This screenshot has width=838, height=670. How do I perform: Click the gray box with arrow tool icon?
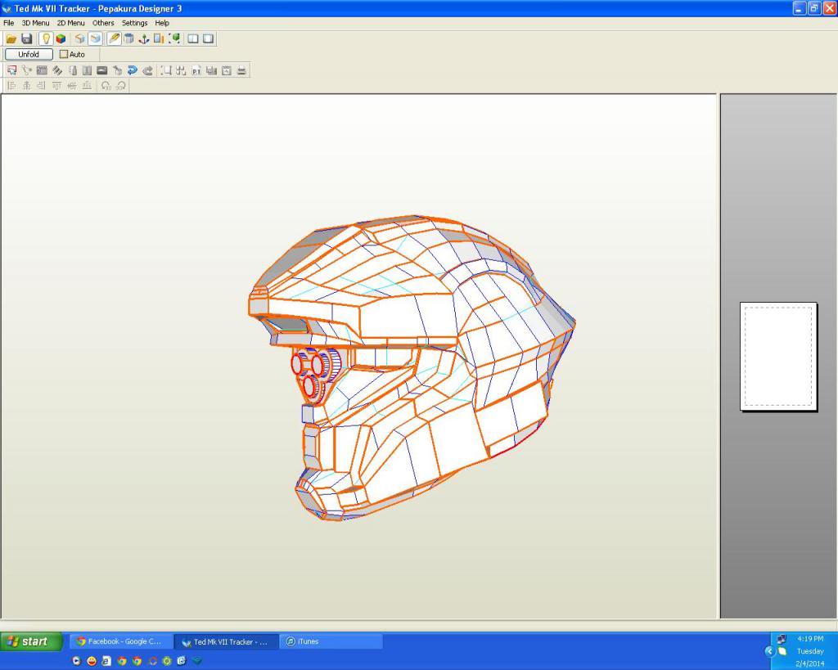(x=118, y=70)
